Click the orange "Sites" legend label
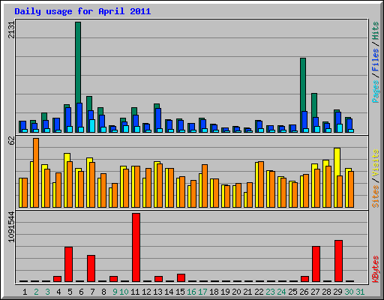The width and height of the screenshot is (384, 300). click(x=375, y=196)
